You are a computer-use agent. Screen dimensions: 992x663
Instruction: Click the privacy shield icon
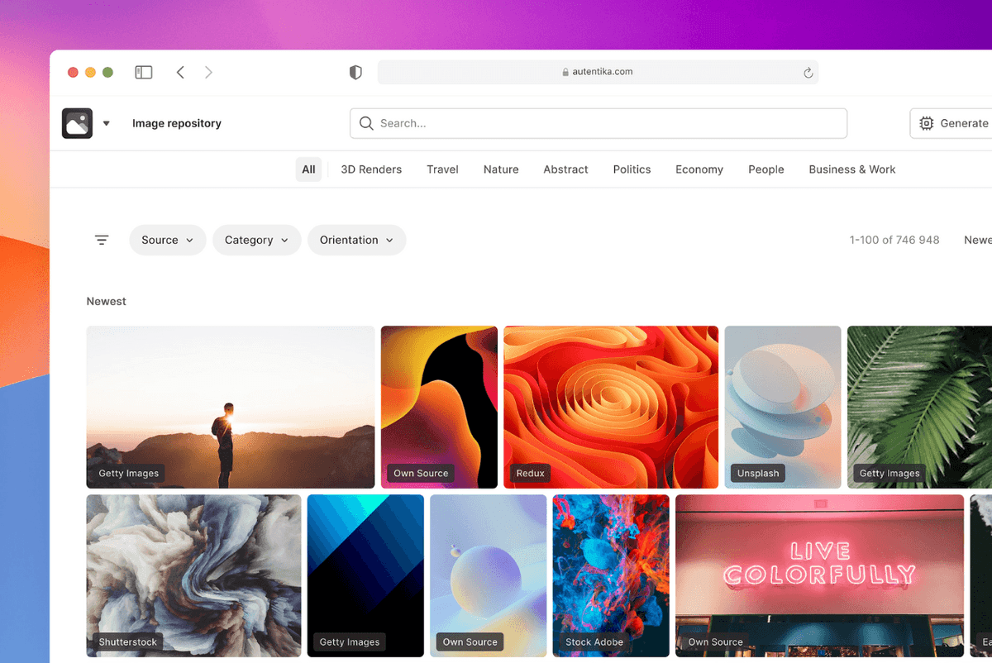coord(355,73)
